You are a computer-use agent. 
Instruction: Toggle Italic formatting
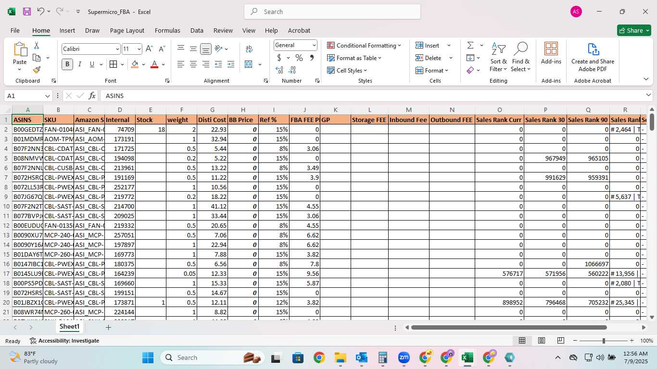tap(79, 64)
